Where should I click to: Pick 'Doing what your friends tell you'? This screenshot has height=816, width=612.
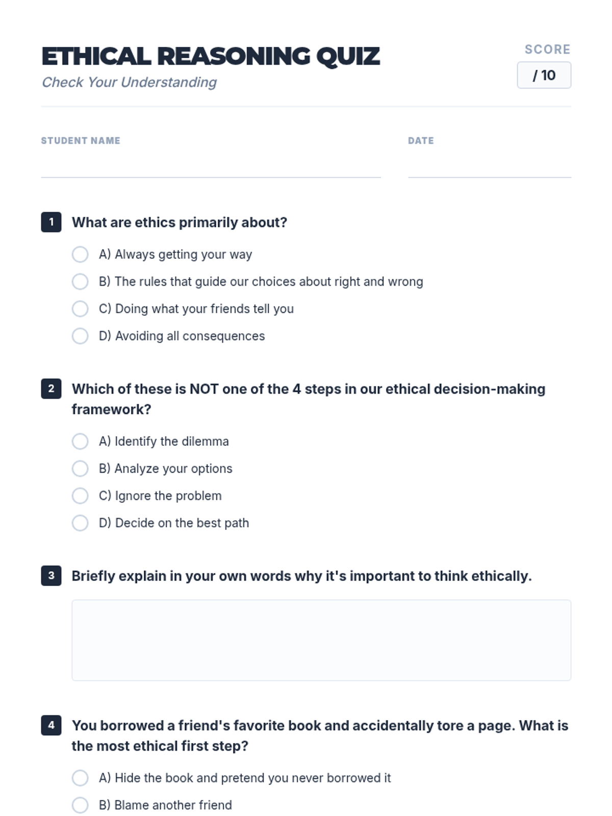[80, 309]
